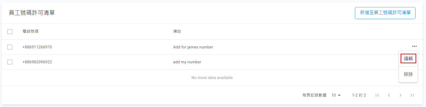Jump to the last page
The height and width of the screenshot is (107, 426).
click(x=412, y=95)
